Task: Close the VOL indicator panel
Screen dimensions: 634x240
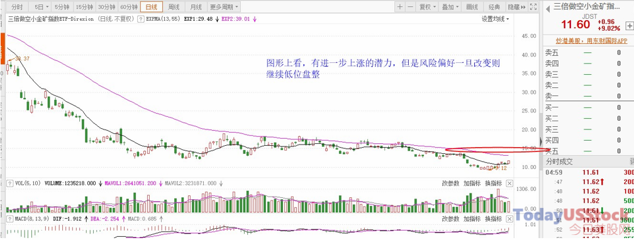Action: (509, 183)
